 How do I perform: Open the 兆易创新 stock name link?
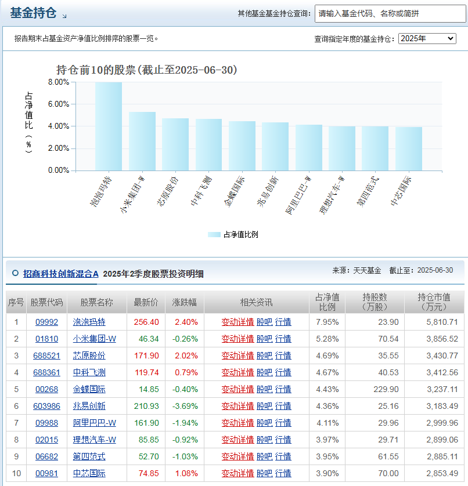[89, 406]
